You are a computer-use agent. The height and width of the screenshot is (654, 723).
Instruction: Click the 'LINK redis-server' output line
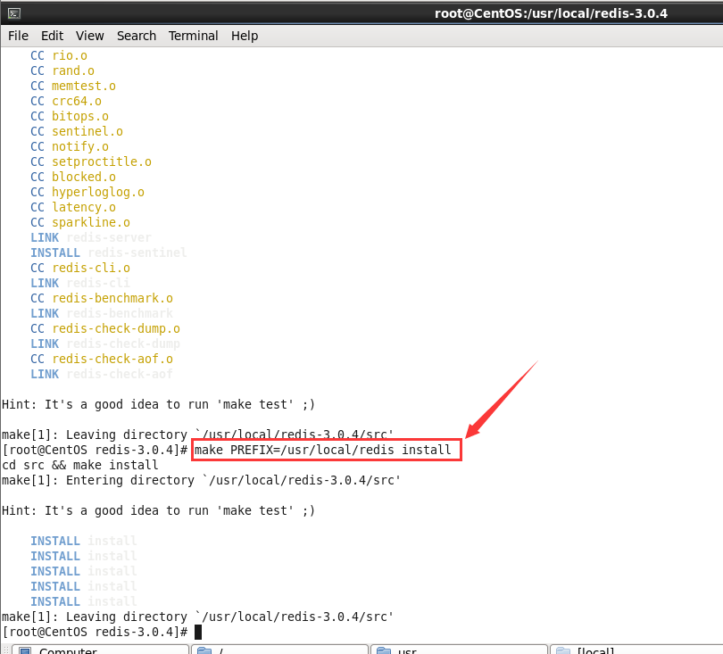pos(91,238)
